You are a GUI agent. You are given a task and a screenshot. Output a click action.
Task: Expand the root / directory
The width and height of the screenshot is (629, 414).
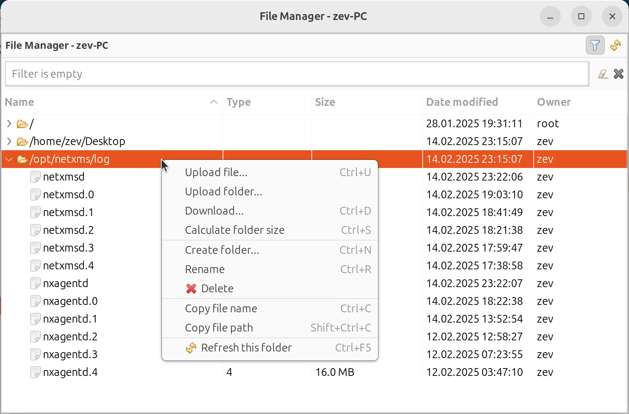tap(9, 124)
